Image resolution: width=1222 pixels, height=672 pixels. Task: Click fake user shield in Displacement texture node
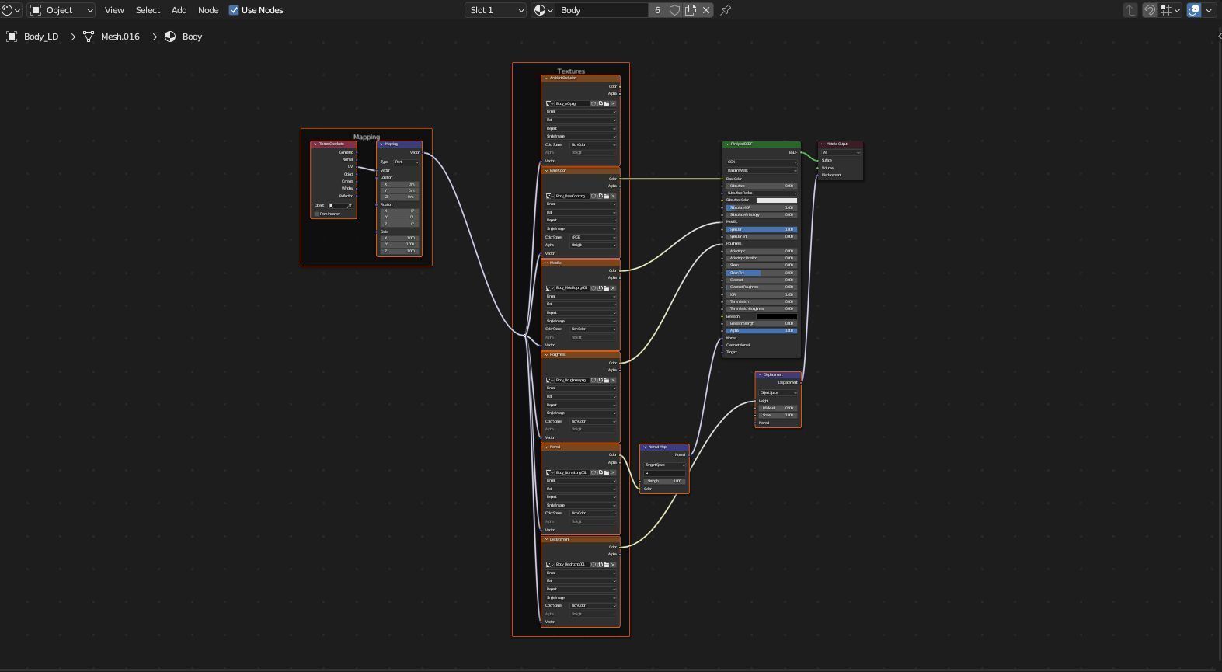click(594, 565)
